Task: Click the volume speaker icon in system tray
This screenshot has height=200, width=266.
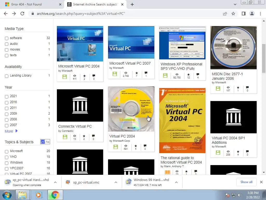Action: 240,195
